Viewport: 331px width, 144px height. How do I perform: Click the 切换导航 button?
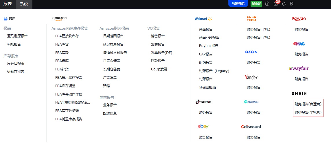(x=238, y=3)
